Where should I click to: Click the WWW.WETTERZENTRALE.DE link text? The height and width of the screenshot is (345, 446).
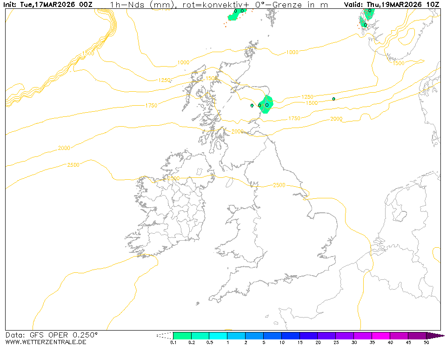(x=46, y=342)
